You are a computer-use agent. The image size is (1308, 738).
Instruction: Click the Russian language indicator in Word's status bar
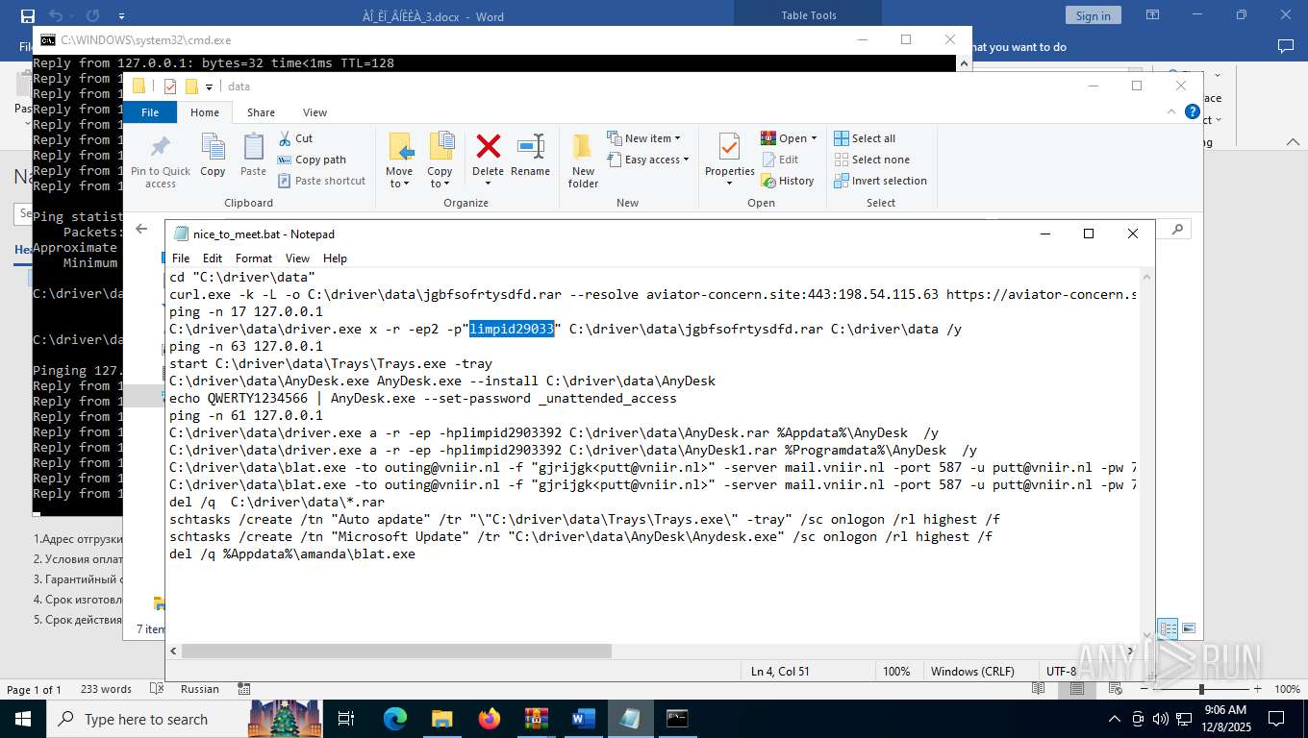click(200, 689)
